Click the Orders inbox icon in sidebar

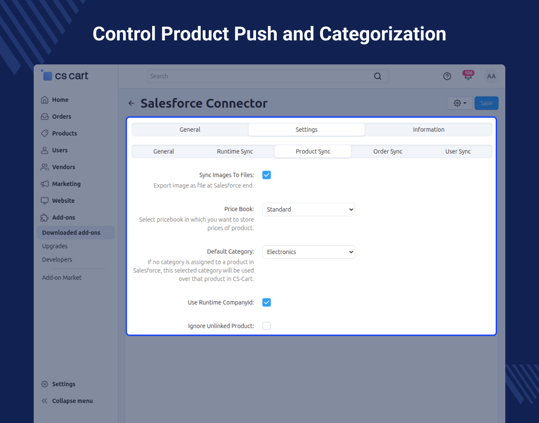click(x=45, y=116)
